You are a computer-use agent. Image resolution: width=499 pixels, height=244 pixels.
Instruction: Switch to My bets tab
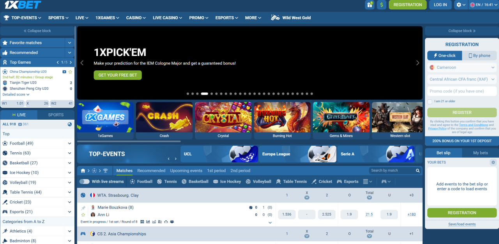click(480, 153)
